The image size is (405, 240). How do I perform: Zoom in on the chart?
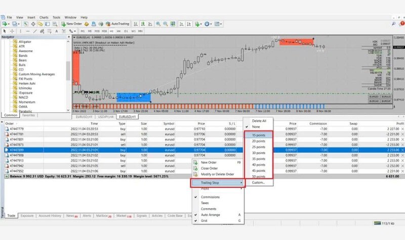tap(158, 24)
